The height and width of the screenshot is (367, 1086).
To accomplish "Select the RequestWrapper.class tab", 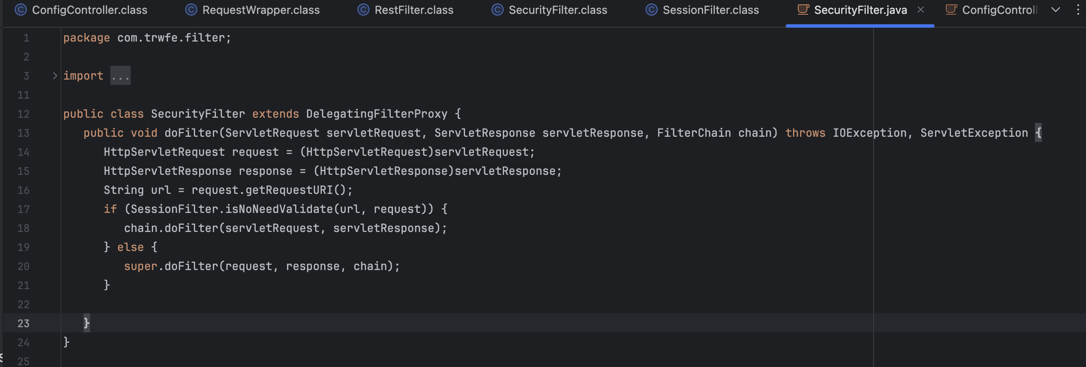I will click(261, 10).
